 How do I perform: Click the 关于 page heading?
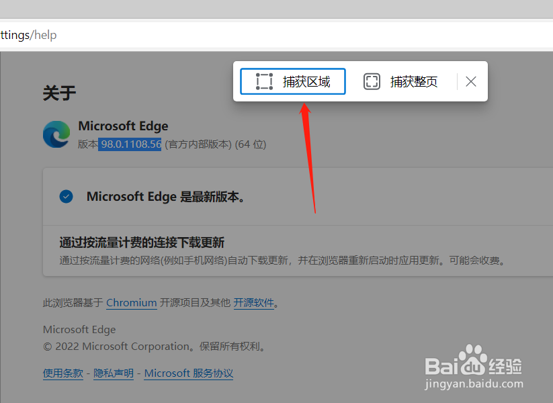[59, 93]
